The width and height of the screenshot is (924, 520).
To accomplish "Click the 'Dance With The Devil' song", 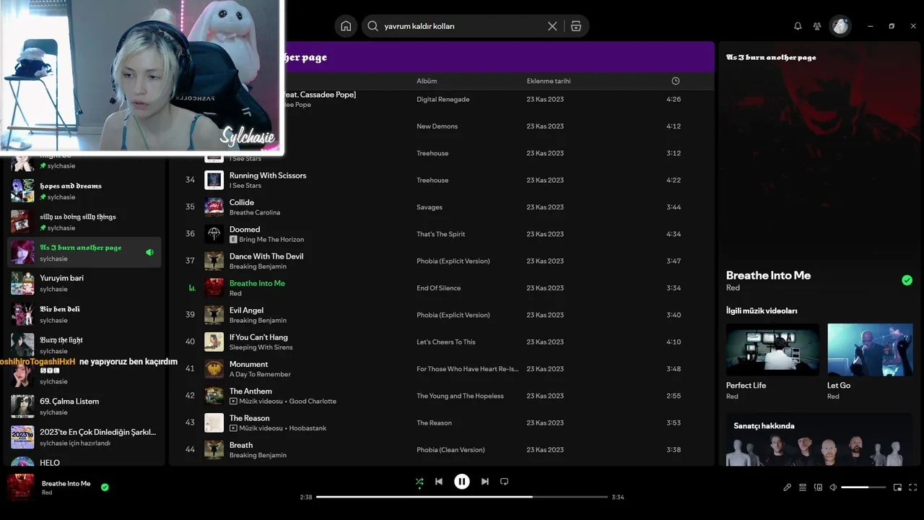I will 266,256.
